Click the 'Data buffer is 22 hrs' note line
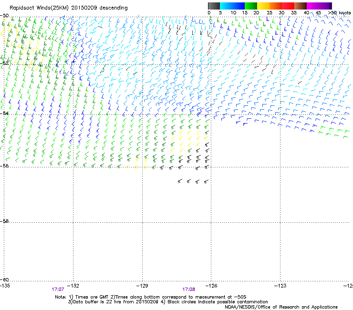Screen dimensions: 353x310 coord(168,302)
